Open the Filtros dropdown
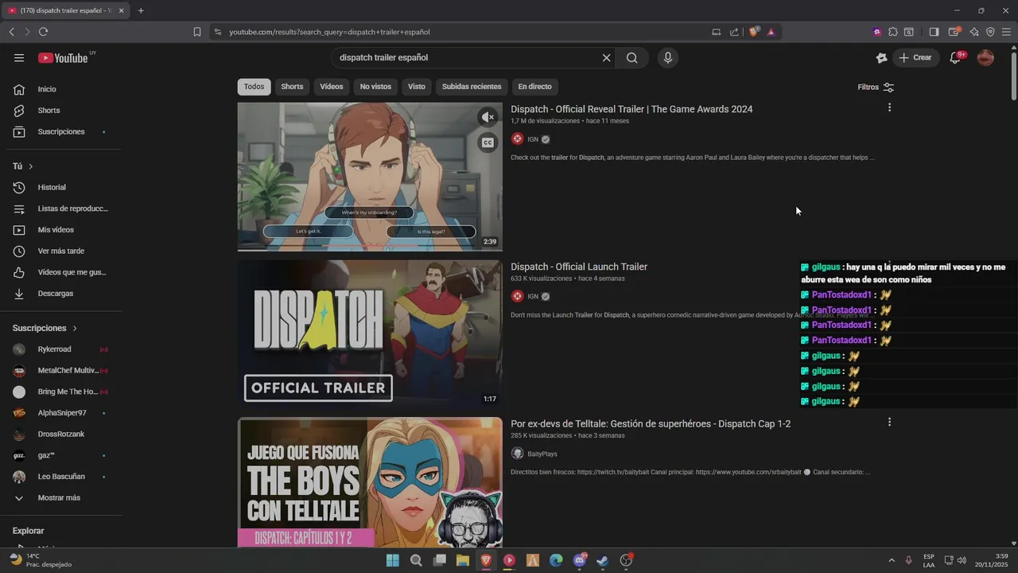Image resolution: width=1018 pixels, height=573 pixels. coord(876,88)
